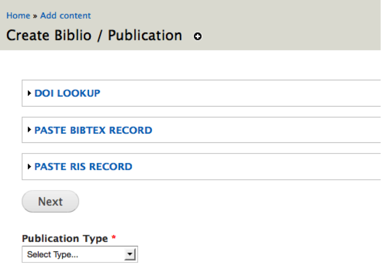Click empty space inside BibTeX fieldset

[263, 130]
